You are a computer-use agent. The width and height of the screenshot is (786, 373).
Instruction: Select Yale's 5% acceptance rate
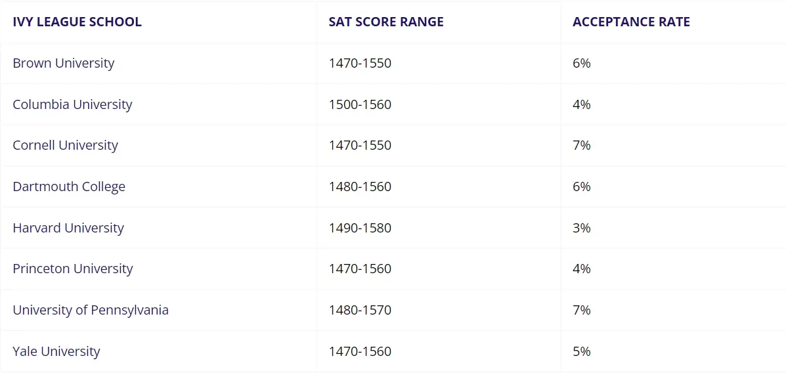tap(581, 351)
